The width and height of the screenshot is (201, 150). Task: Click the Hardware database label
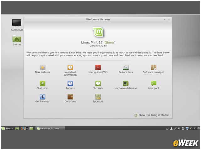(126, 88)
